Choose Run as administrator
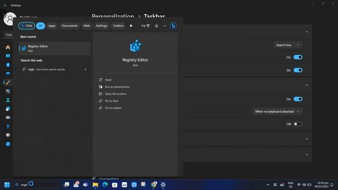This screenshot has height=190, width=338. coord(117,87)
